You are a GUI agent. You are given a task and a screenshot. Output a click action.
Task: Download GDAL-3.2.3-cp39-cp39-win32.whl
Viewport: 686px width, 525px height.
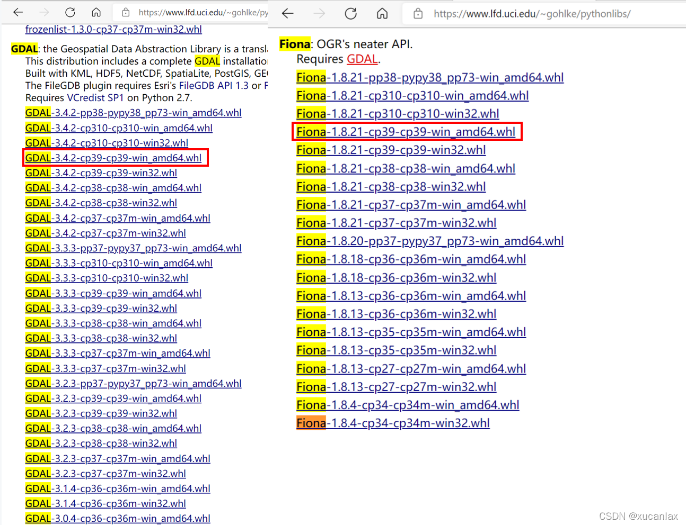pyautogui.click(x=101, y=413)
